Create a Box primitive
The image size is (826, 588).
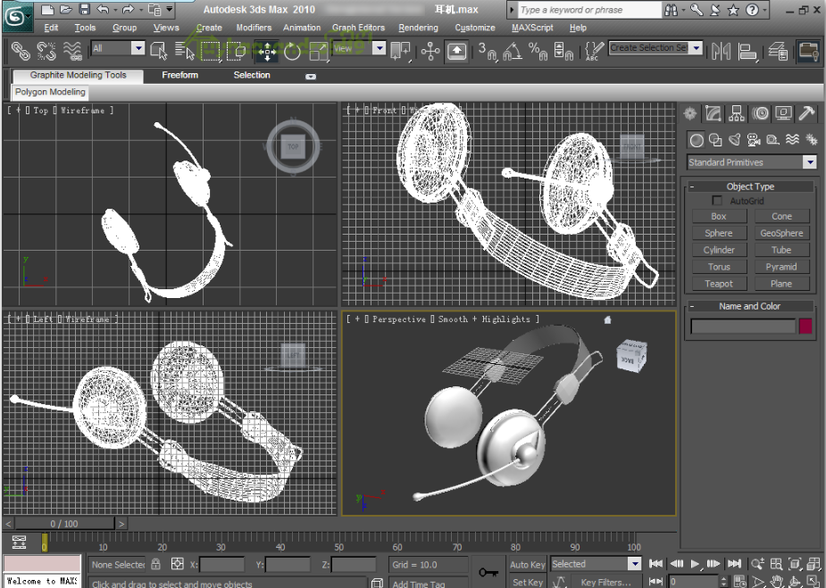pos(719,216)
